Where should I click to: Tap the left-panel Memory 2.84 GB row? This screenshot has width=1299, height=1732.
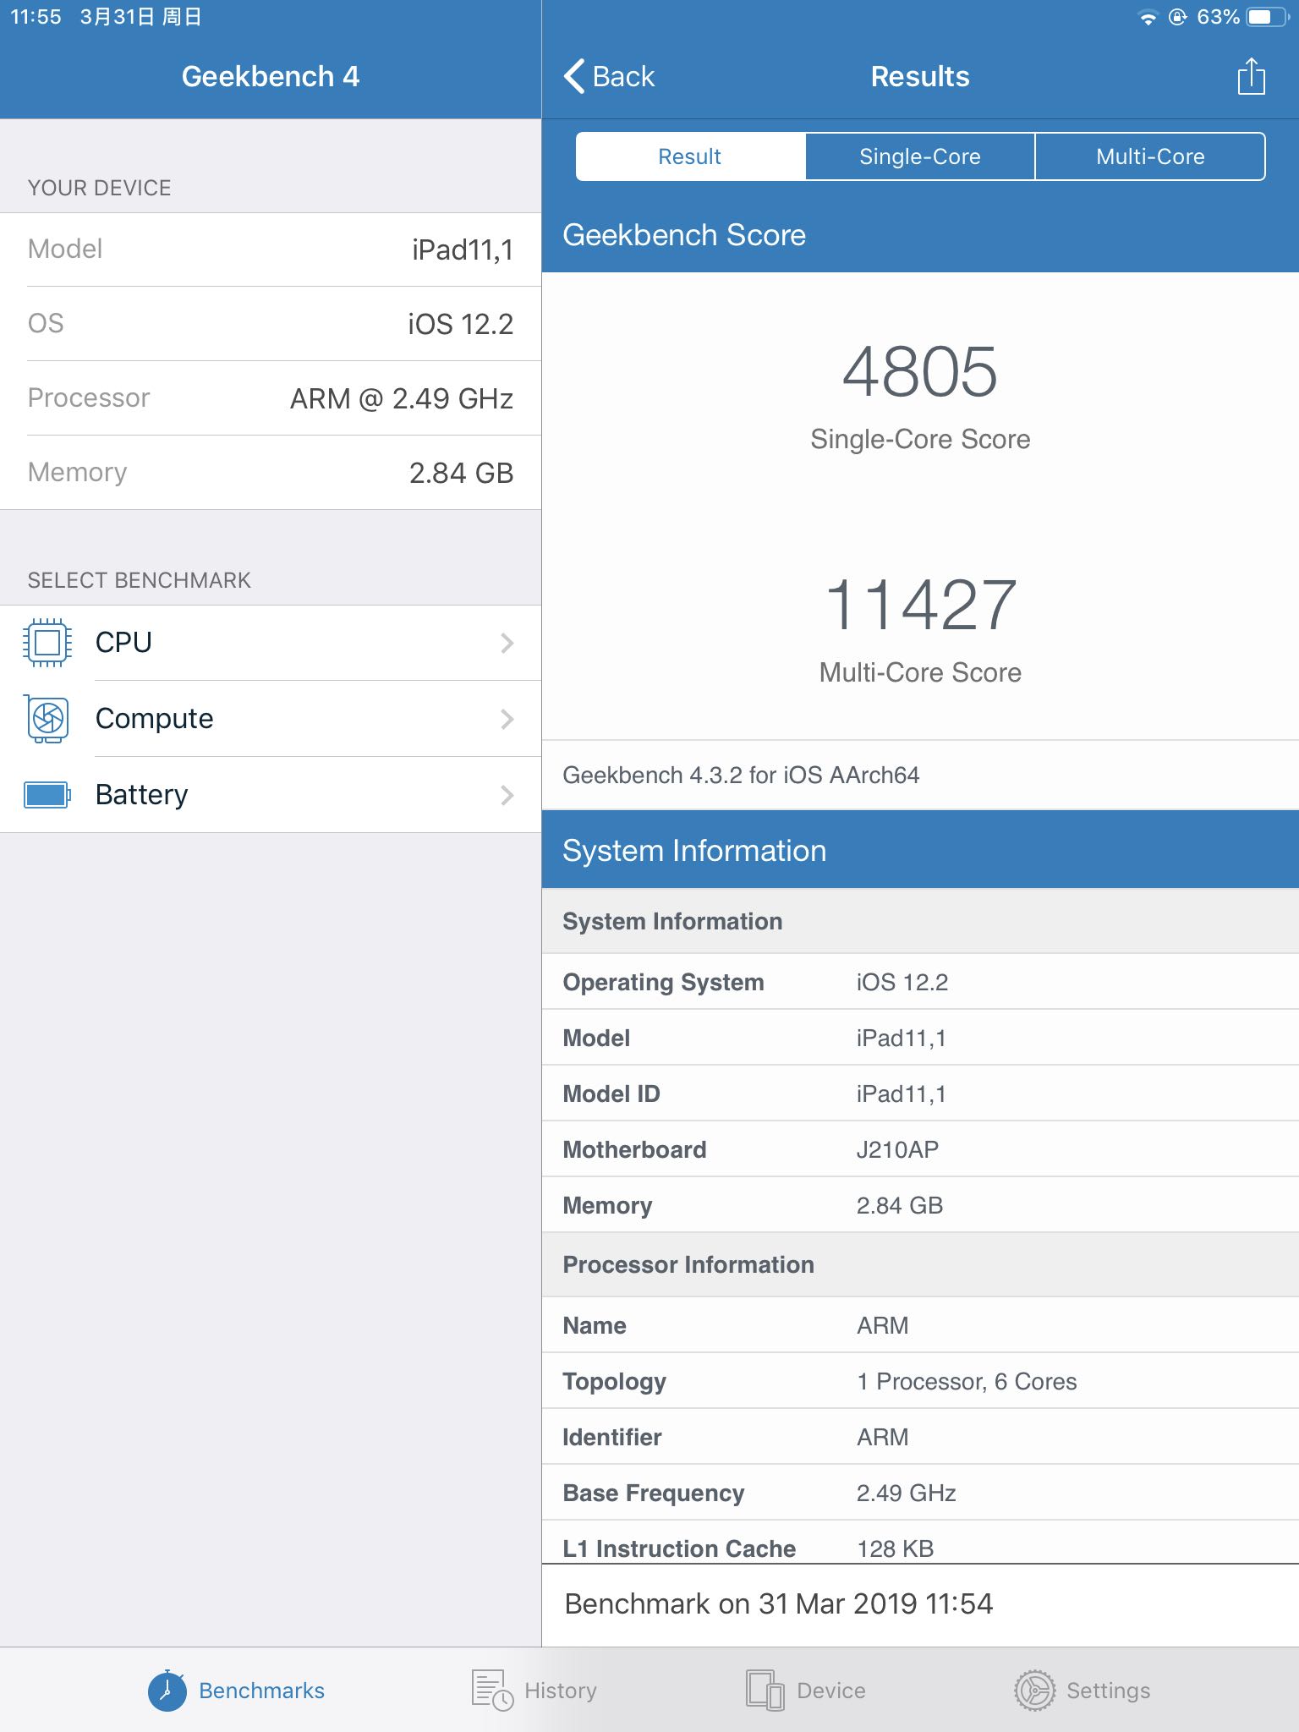[x=271, y=473]
